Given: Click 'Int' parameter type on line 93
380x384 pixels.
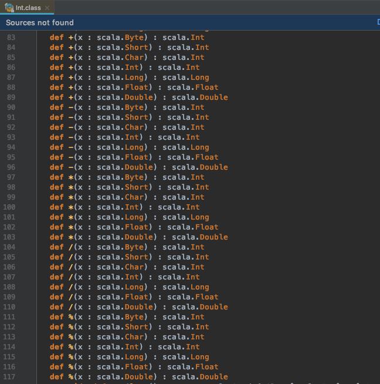Looking at the screenshot, I should tap(132, 137).
